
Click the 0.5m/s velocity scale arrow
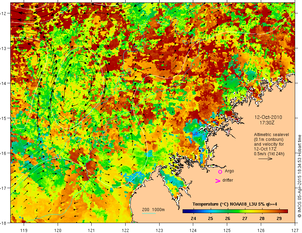(x=265, y=159)
